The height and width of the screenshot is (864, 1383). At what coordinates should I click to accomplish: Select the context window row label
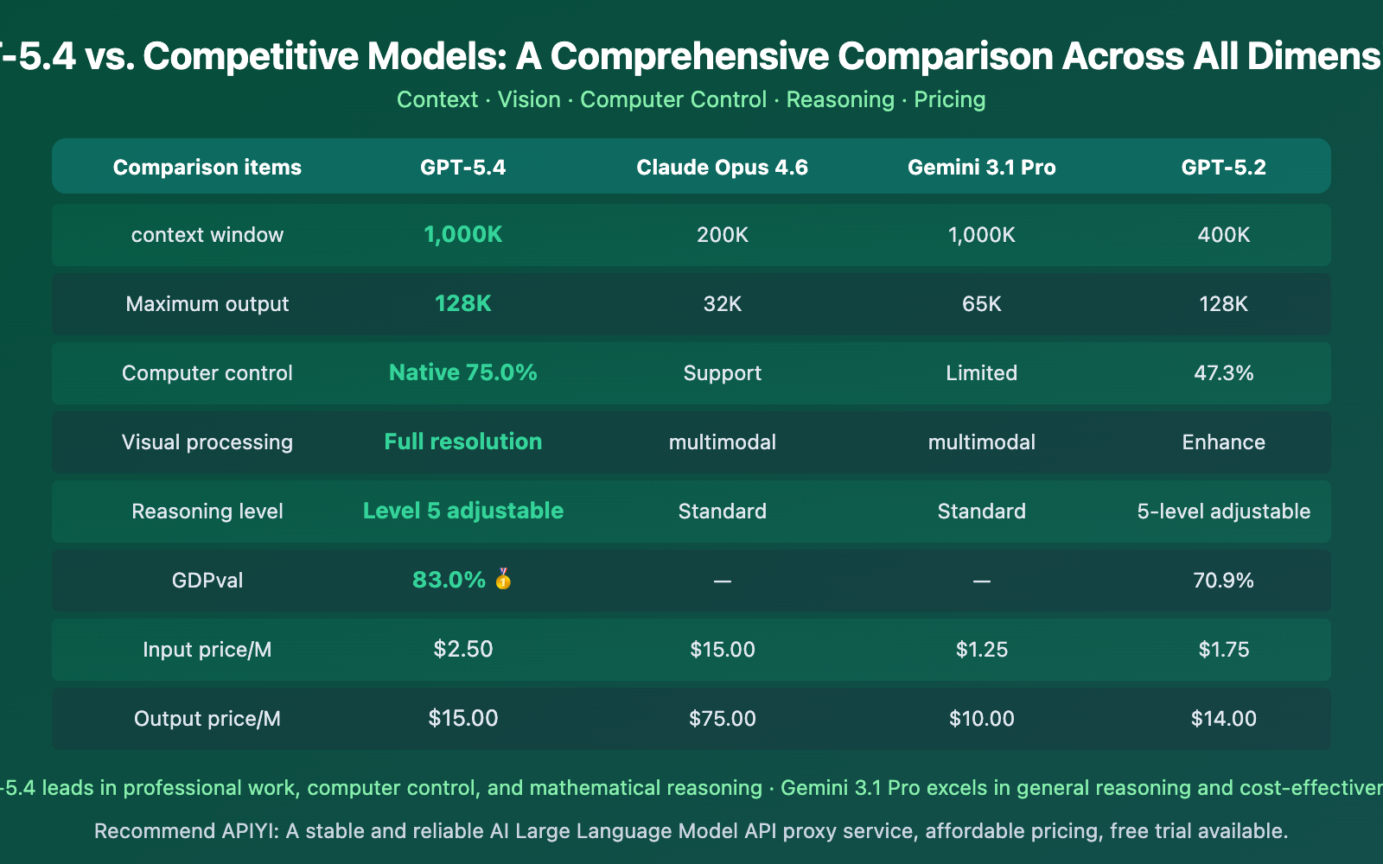pos(207,235)
